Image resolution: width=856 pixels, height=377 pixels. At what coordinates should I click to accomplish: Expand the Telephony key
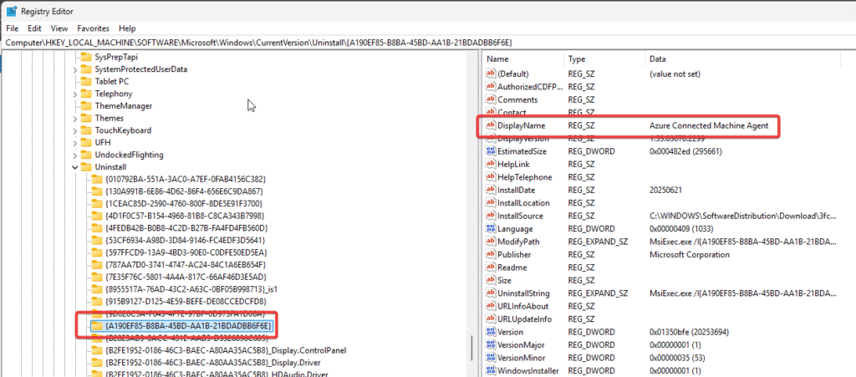tap(74, 94)
